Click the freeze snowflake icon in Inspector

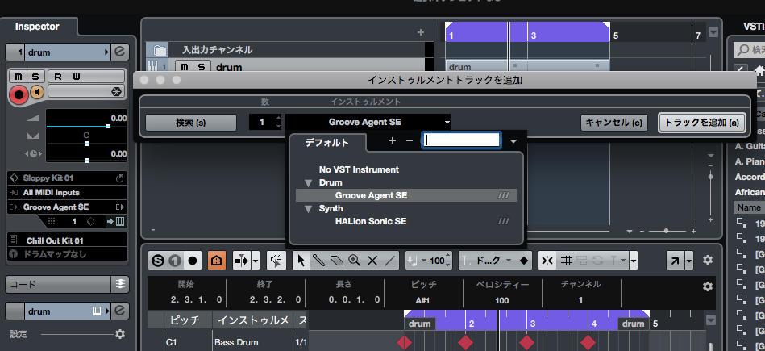pyautogui.click(x=116, y=91)
